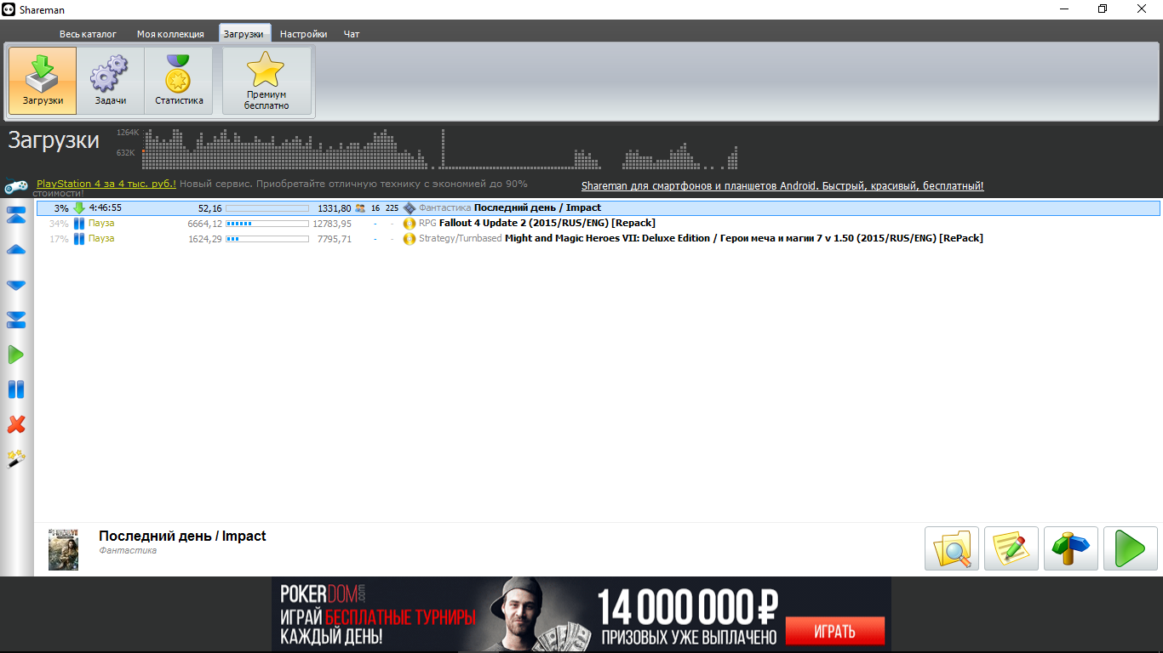
Task: Click the peers icon in Impact row
Action: tap(360, 208)
